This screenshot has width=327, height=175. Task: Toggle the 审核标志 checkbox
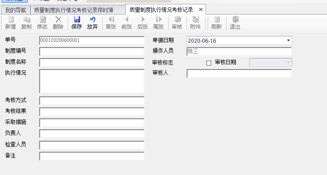(209, 63)
